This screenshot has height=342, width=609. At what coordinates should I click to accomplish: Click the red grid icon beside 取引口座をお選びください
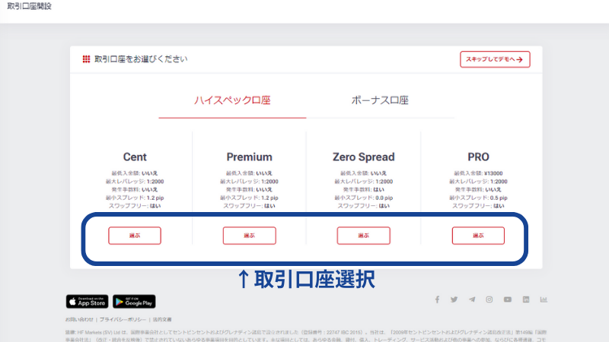(x=86, y=59)
